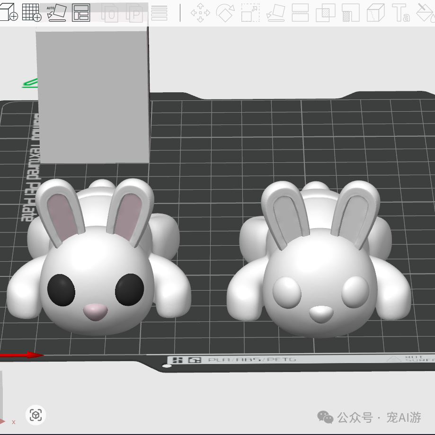The image size is (435, 435).
Task: Open the Cut tool
Action: click(300, 12)
